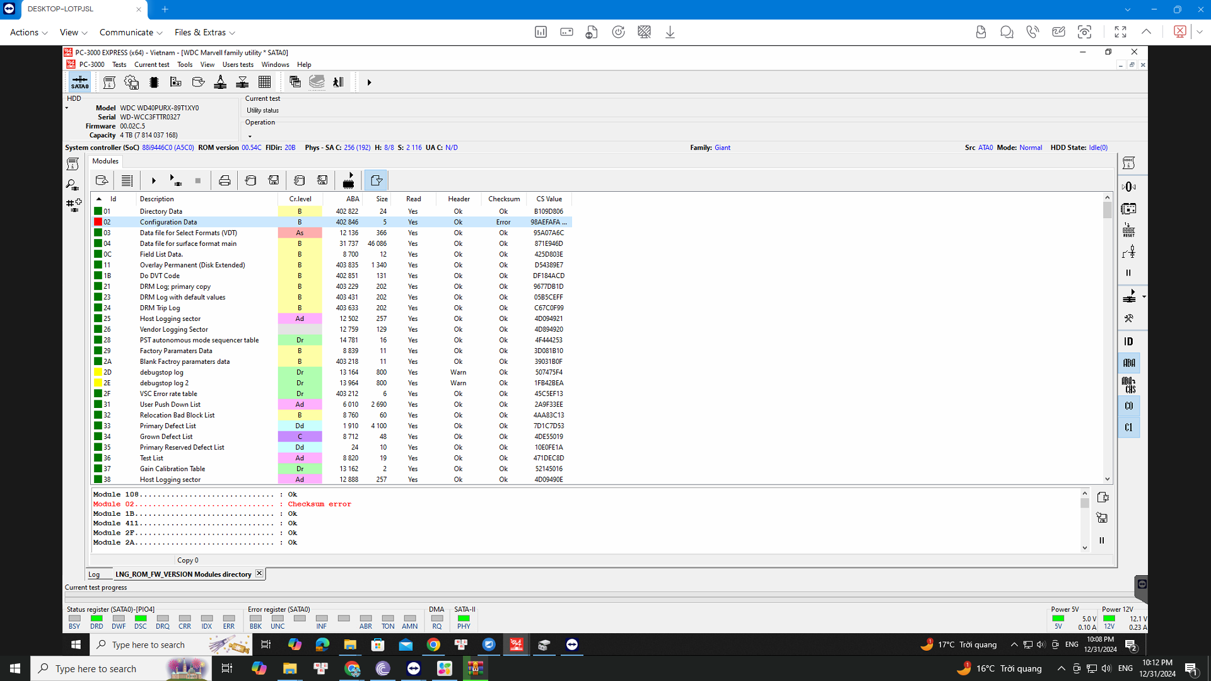The image size is (1211, 681).
Task: Open the Users tests menu
Action: tap(238, 64)
